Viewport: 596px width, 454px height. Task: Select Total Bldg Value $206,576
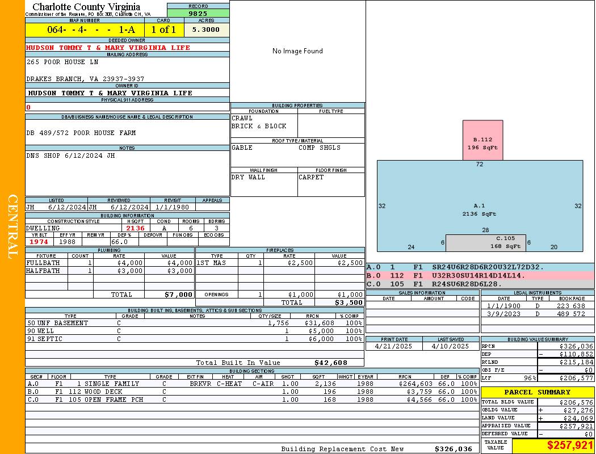click(x=576, y=402)
